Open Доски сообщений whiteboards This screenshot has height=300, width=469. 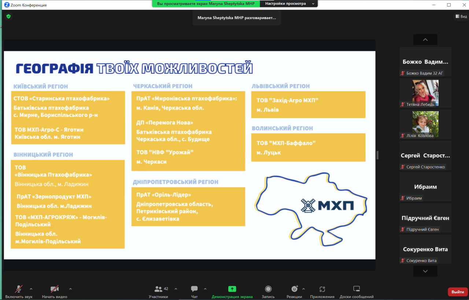[x=357, y=292]
